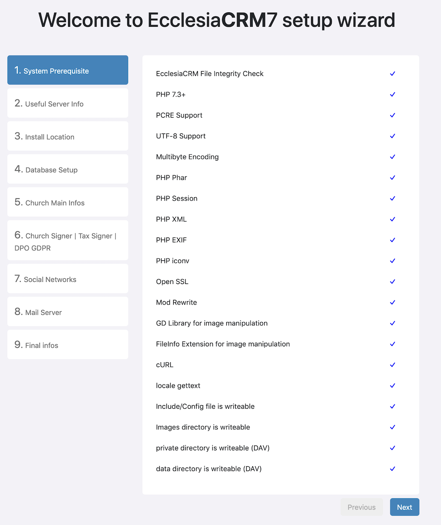Click the PCRE Support checkmark
The height and width of the screenshot is (525, 441).
click(x=392, y=115)
